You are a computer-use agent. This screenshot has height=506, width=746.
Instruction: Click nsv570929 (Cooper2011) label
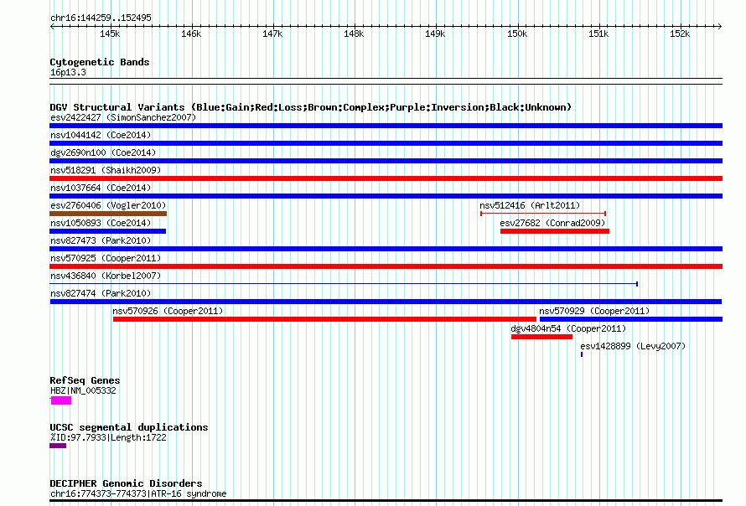coord(594,311)
